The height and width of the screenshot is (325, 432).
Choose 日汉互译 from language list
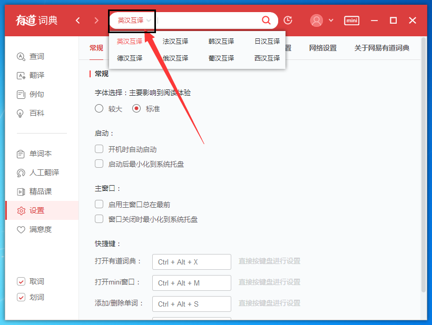[x=267, y=42]
